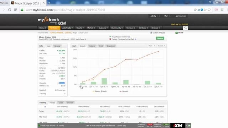The image size is (228, 128).
Task: Click the myfxbook logo
Action: (x=48, y=20)
